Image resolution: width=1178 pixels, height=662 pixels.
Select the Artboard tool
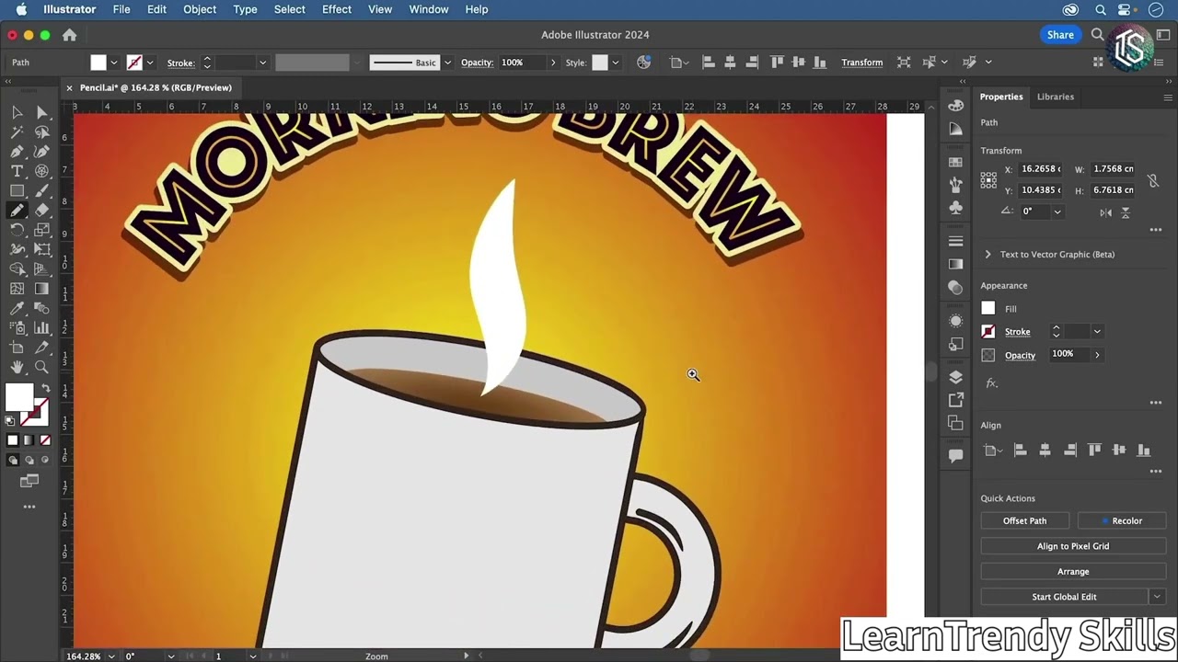17,348
